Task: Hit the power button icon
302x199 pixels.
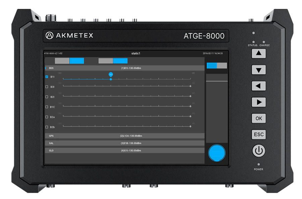Action: coord(259,151)
